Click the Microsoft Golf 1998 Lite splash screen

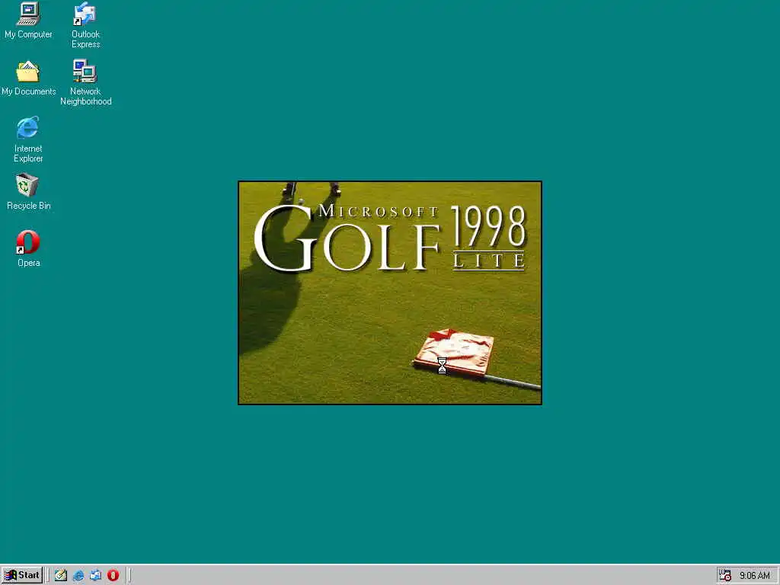tap(390, 292)
